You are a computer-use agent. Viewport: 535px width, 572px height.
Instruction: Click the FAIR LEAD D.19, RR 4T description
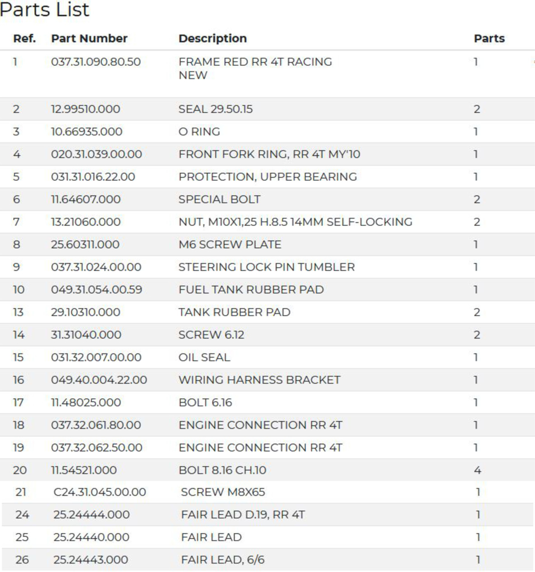tap(243, 515)
